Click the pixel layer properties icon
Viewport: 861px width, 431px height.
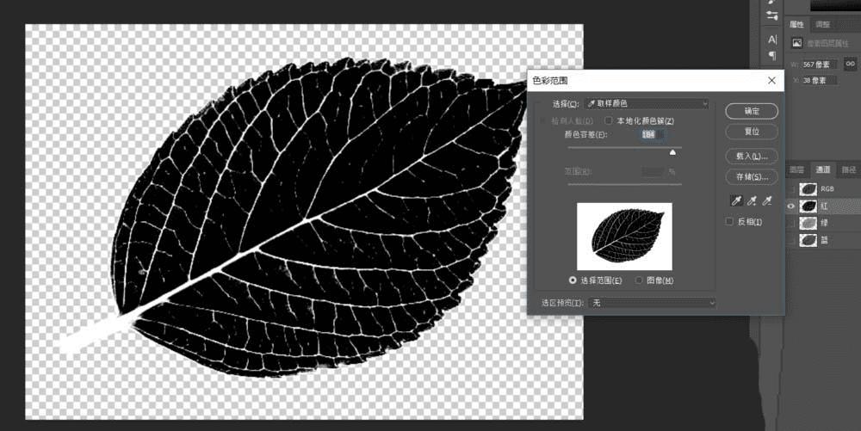pyautogui.click(x=797, y=43)
